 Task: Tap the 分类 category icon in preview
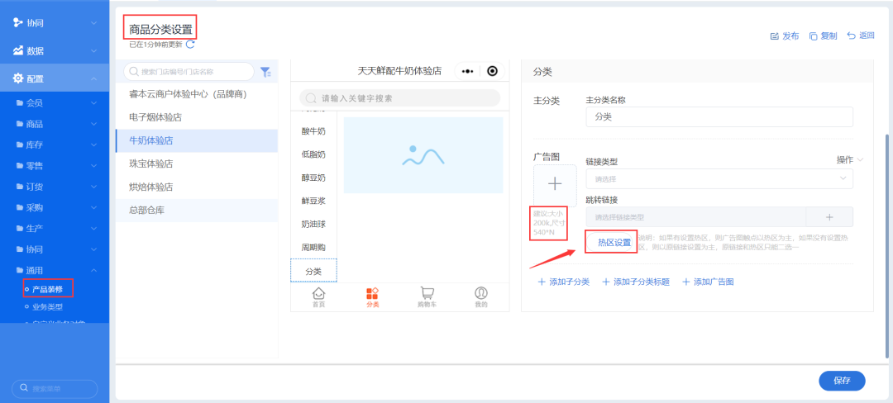(x=372, y=293)
